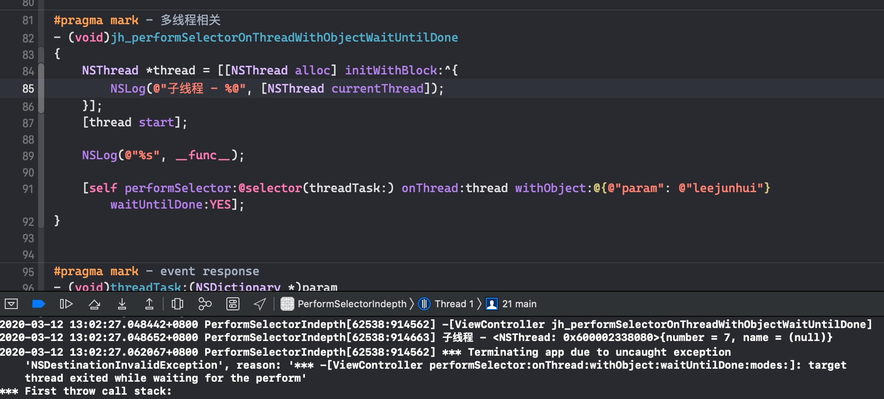Click 'onThread' in line 91
This screenshot has height=399, width=884.
pyautogui.click(x=430, y=188)
